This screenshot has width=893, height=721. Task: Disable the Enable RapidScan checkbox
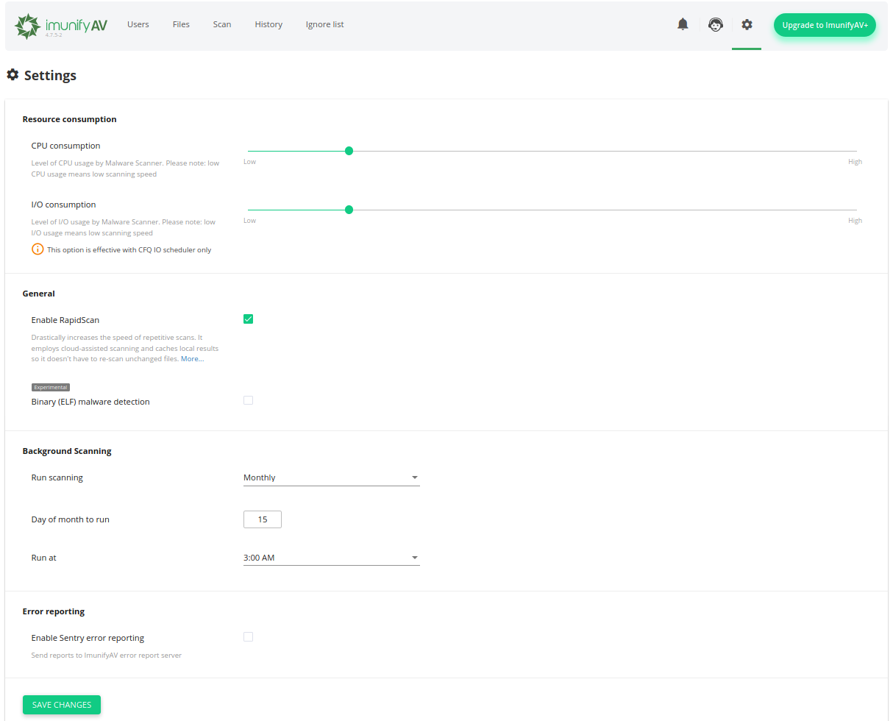point(248,319)
